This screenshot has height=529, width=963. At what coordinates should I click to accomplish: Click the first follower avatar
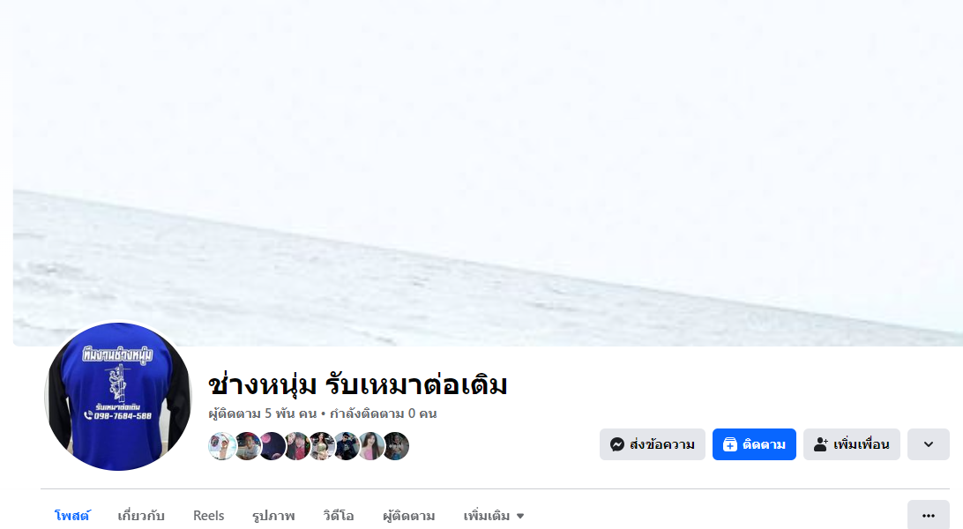(x=221, y=446)
